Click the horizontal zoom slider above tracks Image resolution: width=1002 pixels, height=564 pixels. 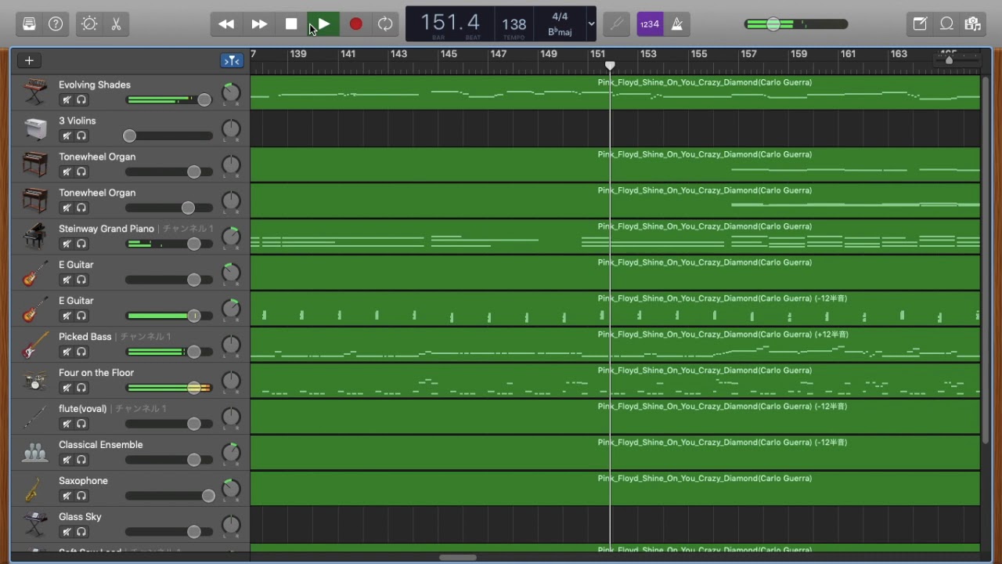(957, 60)
